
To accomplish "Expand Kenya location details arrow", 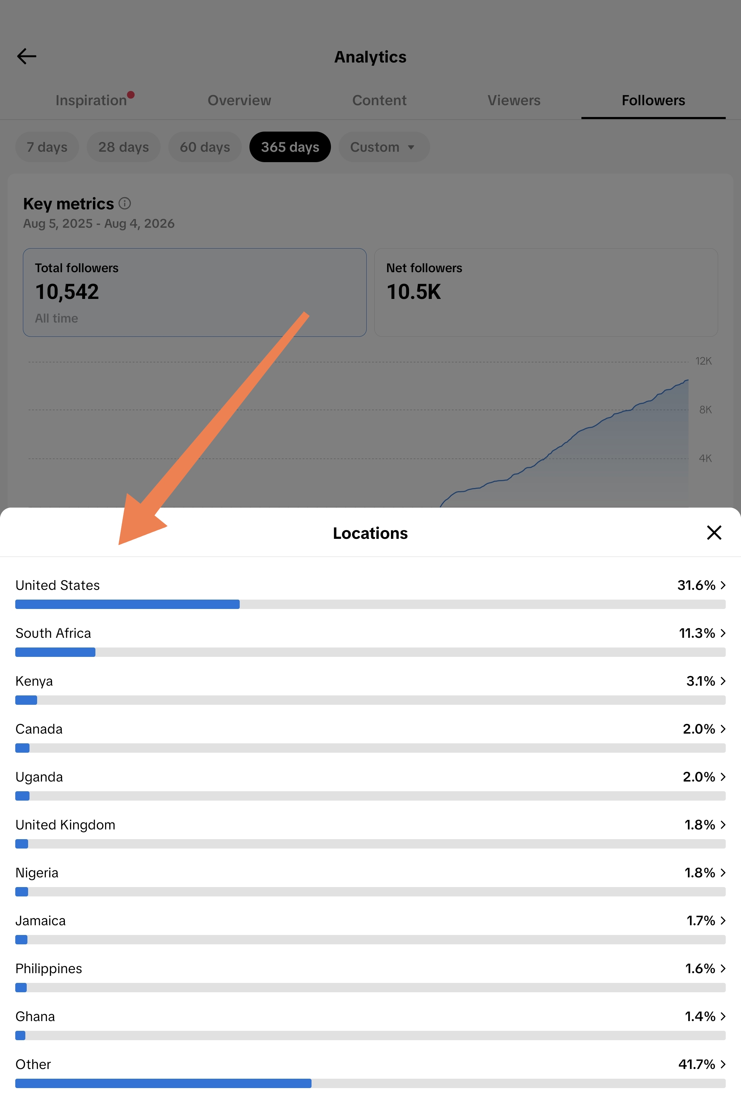I will pos(723,681).
